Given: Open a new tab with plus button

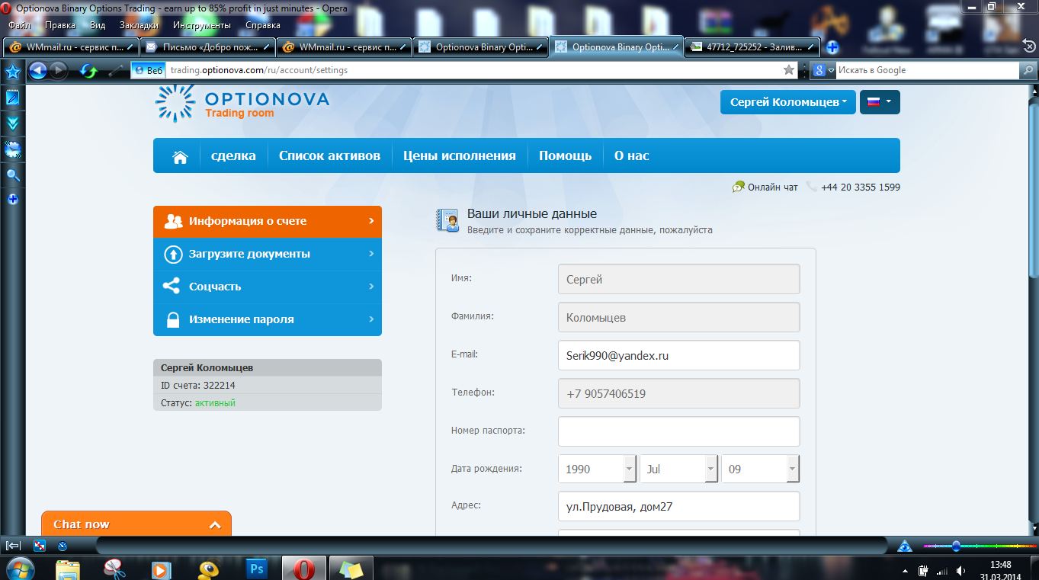Looking at the screenshot, I should click(832, 47).
